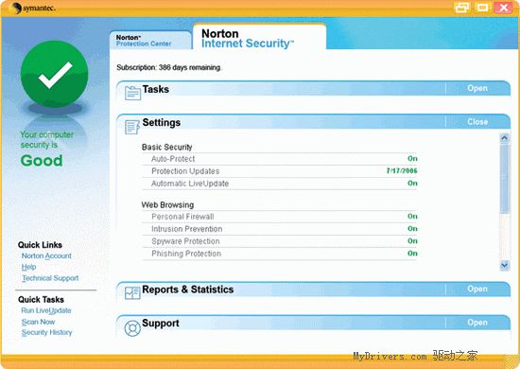The height and width of the screenshot is (369, 520).
Task: Click the Run LiveUpdate quick task
Action: (x=46, y=310)
